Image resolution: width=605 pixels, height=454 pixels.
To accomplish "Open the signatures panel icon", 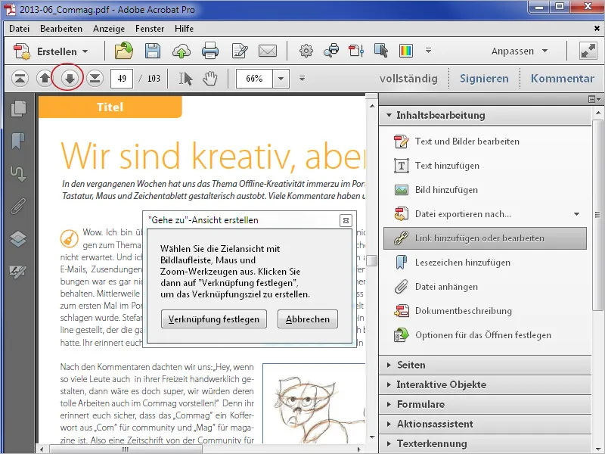I will (18, 272).
